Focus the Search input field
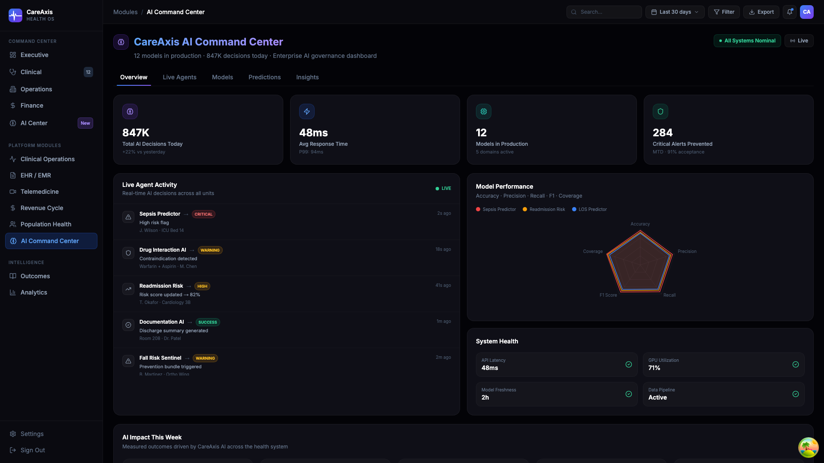The height and width of the screenshot is (463, 824). point(604,12)
